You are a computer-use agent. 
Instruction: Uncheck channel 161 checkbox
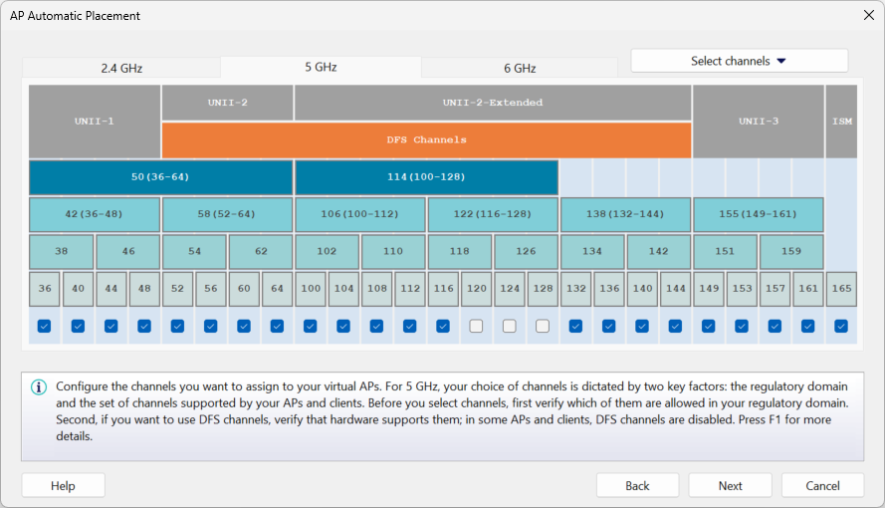(x=808, y=326)
